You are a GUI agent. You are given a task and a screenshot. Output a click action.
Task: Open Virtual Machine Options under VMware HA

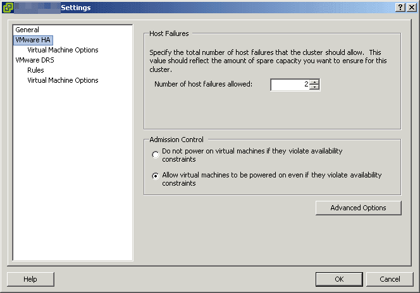(63, 50)
